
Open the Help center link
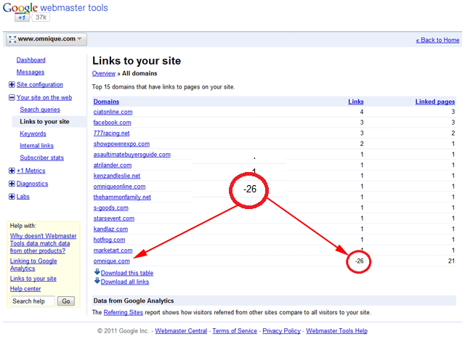[x=25, y=289]
